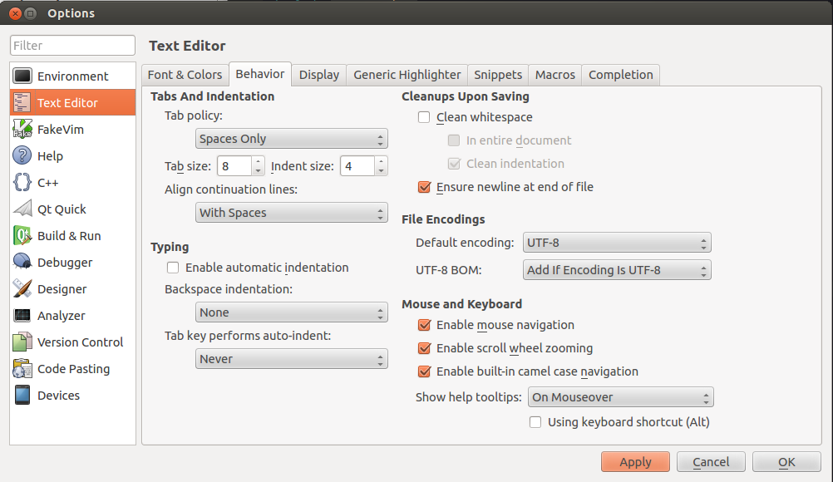833x482 pixels.
Task: Open the Debugger bug icon
Action: click(x=22, y=263)
